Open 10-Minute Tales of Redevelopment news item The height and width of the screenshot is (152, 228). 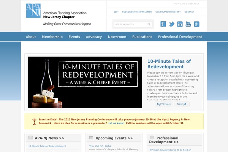tap(47, 146)
